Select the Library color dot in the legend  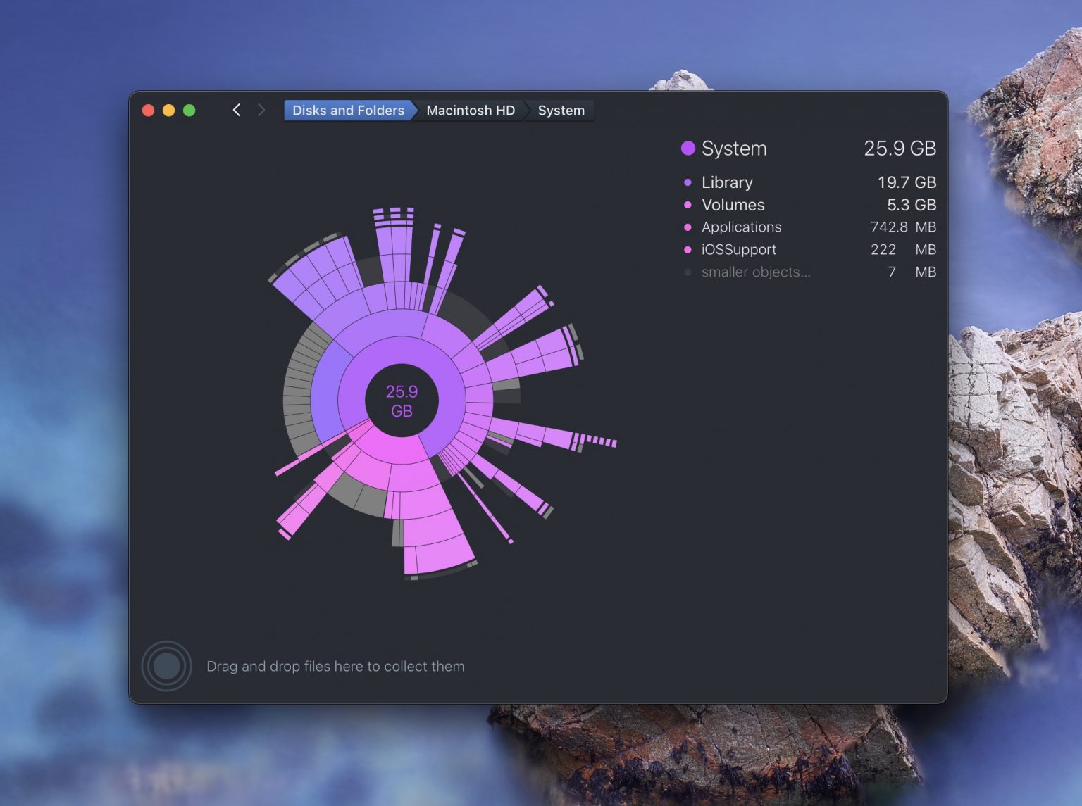click(687, 182)
